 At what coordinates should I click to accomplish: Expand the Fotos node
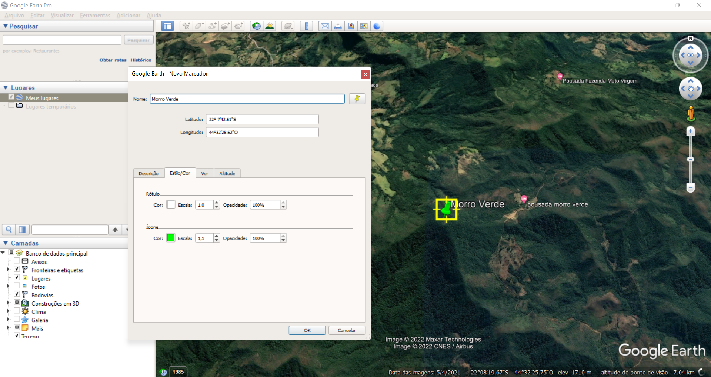click(x=8, y=286)
